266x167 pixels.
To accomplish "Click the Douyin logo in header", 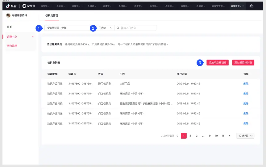I will [x=11, y=6].
